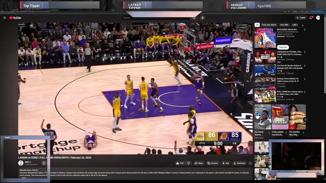Click the CHAT overlay label

click(7, 138)
